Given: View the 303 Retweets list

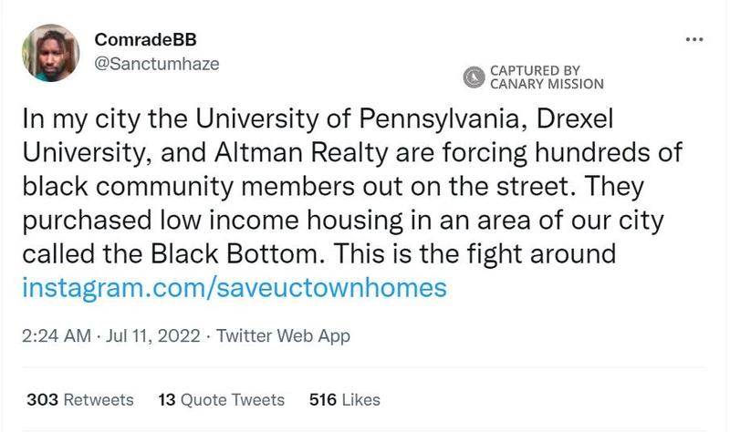Looking at the screenshot, I should (x=80, y=399).
